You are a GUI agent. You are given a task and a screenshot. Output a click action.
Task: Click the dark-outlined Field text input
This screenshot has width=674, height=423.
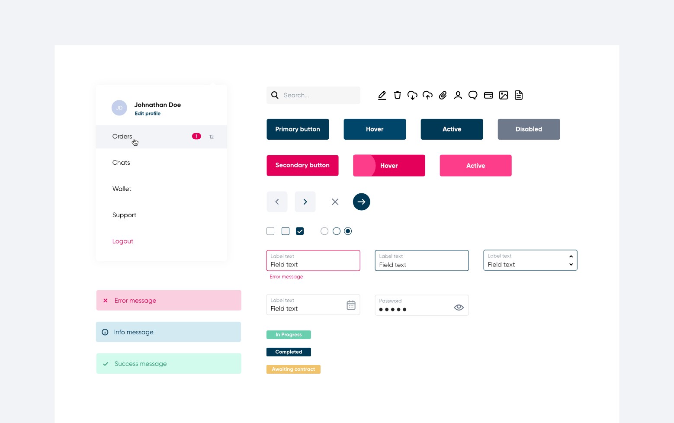[x=422, y=260]
